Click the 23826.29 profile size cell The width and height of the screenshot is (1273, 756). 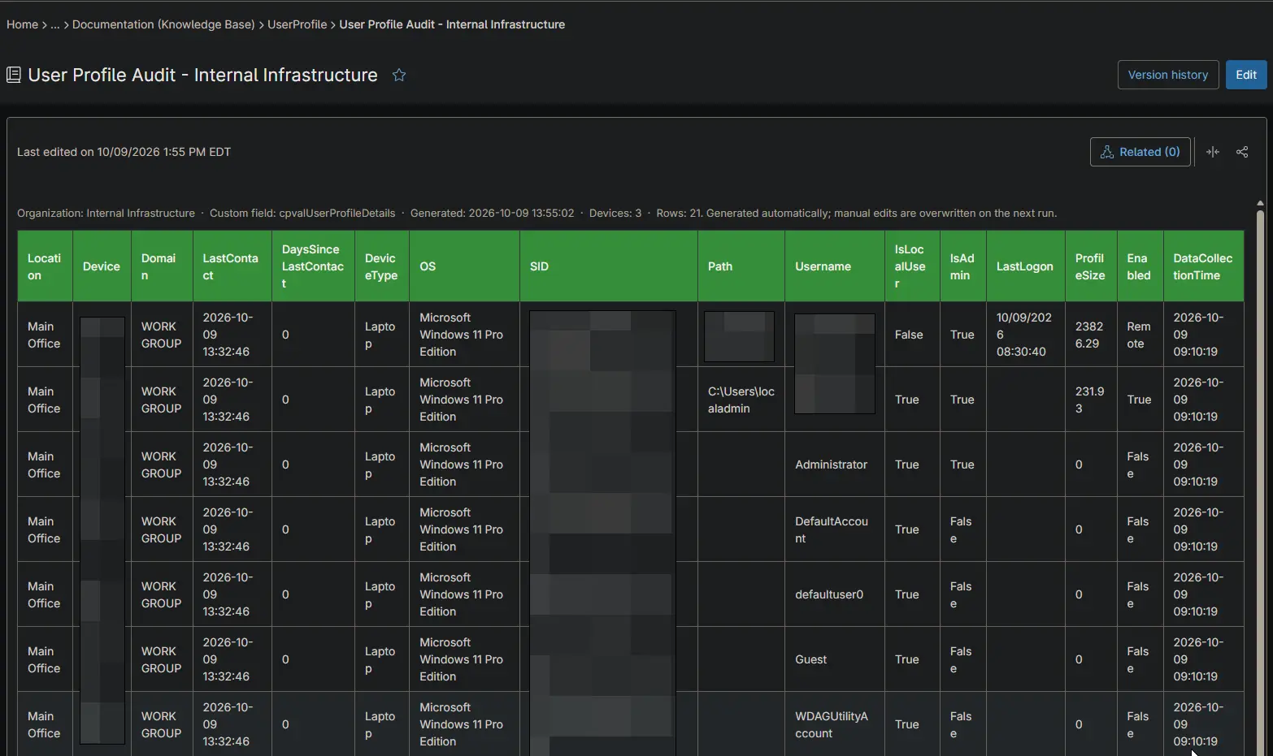point(1091,335)
